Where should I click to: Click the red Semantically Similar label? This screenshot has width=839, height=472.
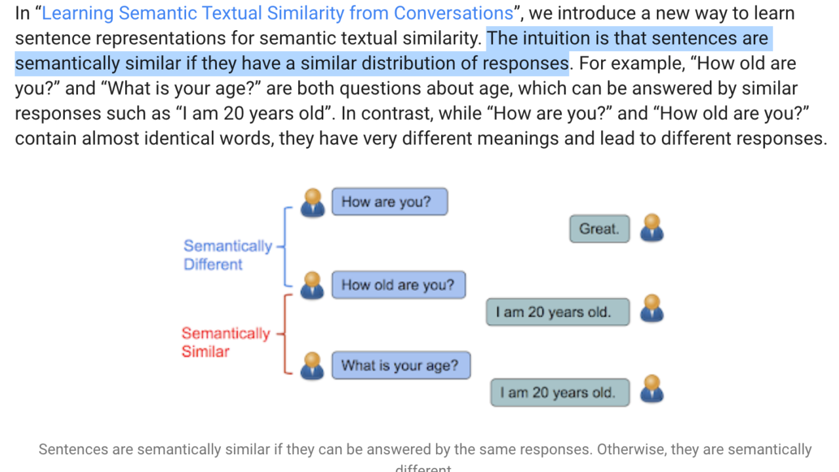point(225,342)
